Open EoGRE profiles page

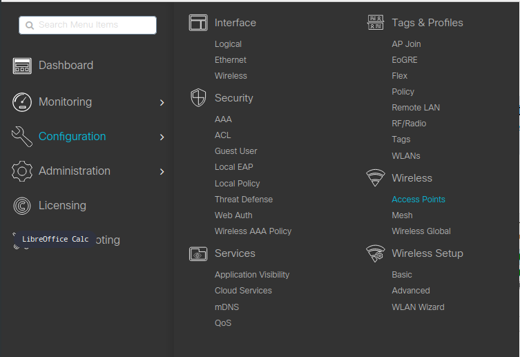click(405, 60)
